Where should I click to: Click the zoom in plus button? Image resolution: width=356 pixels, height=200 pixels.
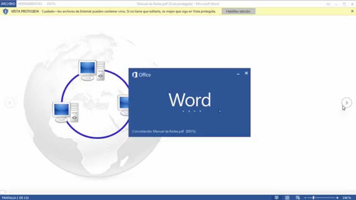coord(337,198)
